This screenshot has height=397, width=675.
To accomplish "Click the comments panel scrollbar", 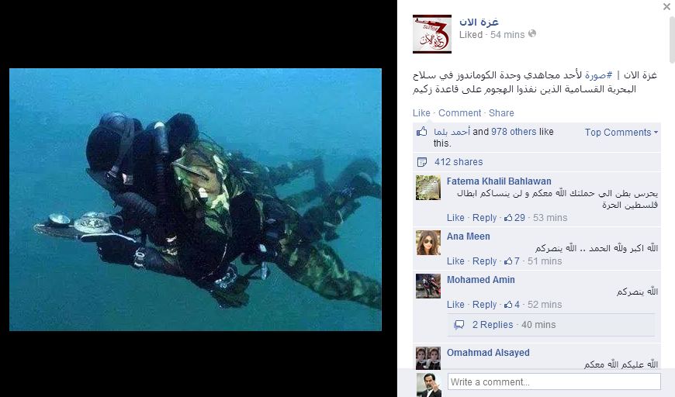I will pos(672,40).
